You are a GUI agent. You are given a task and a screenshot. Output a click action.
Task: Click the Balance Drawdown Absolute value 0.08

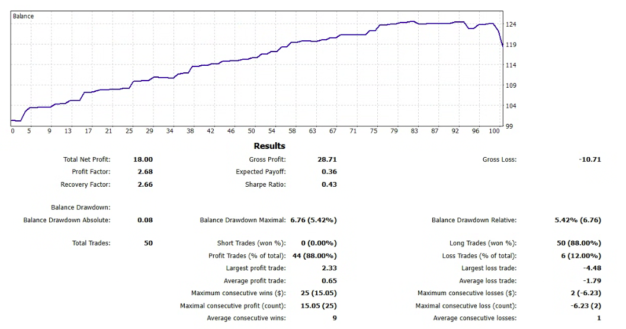coord(145,220)
